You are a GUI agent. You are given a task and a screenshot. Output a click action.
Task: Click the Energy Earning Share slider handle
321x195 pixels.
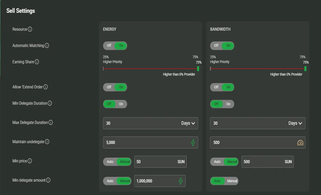pos(198,69)
